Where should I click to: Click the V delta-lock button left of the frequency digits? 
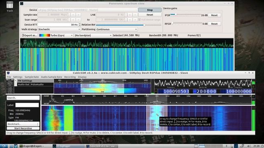156,91
